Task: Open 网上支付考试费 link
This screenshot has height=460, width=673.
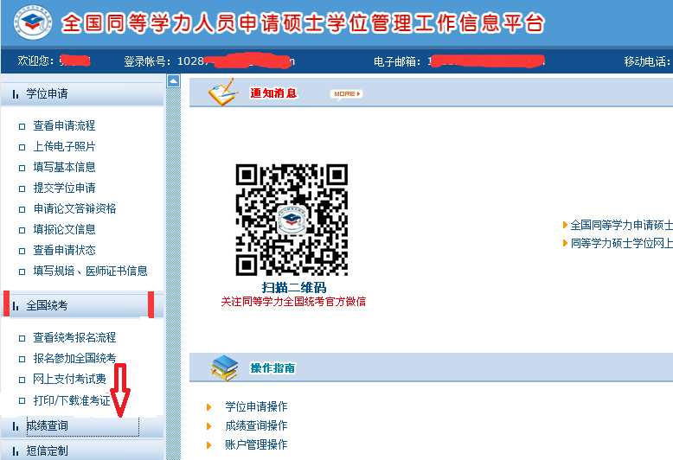Action: [x=69, y=380]
